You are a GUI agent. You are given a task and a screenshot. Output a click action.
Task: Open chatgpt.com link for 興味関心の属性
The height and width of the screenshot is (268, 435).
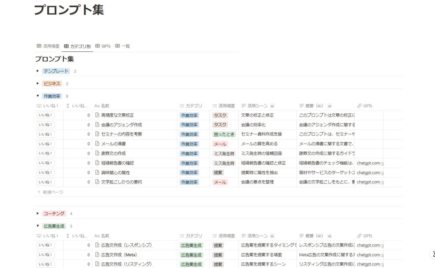point(370,173)
